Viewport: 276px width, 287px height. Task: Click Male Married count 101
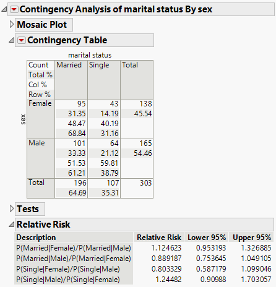pyautogui.click(x=79, y=143)
